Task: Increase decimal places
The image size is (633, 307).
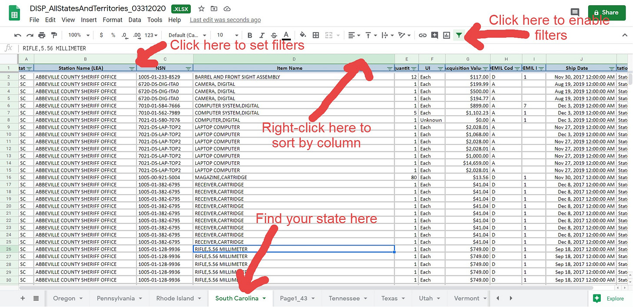Action: (x=137, y=35)
